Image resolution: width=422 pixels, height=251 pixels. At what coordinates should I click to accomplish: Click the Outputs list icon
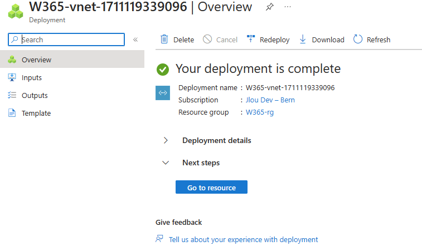point(12,95)
